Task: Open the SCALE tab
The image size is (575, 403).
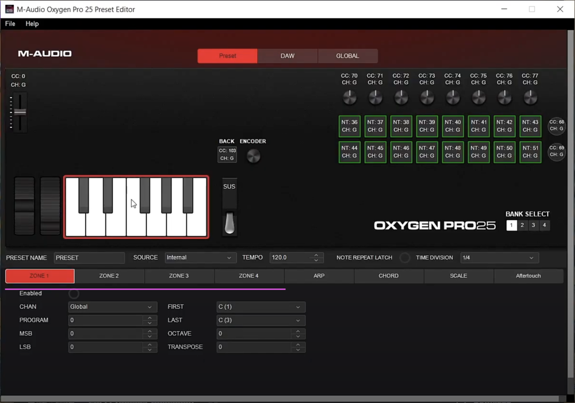Action: (459, 276)
